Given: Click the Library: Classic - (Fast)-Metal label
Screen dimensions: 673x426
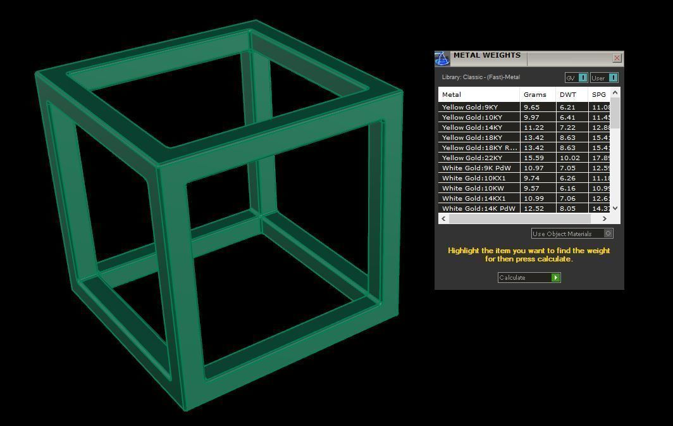Looking at the screenshot, I should point(481,77).
